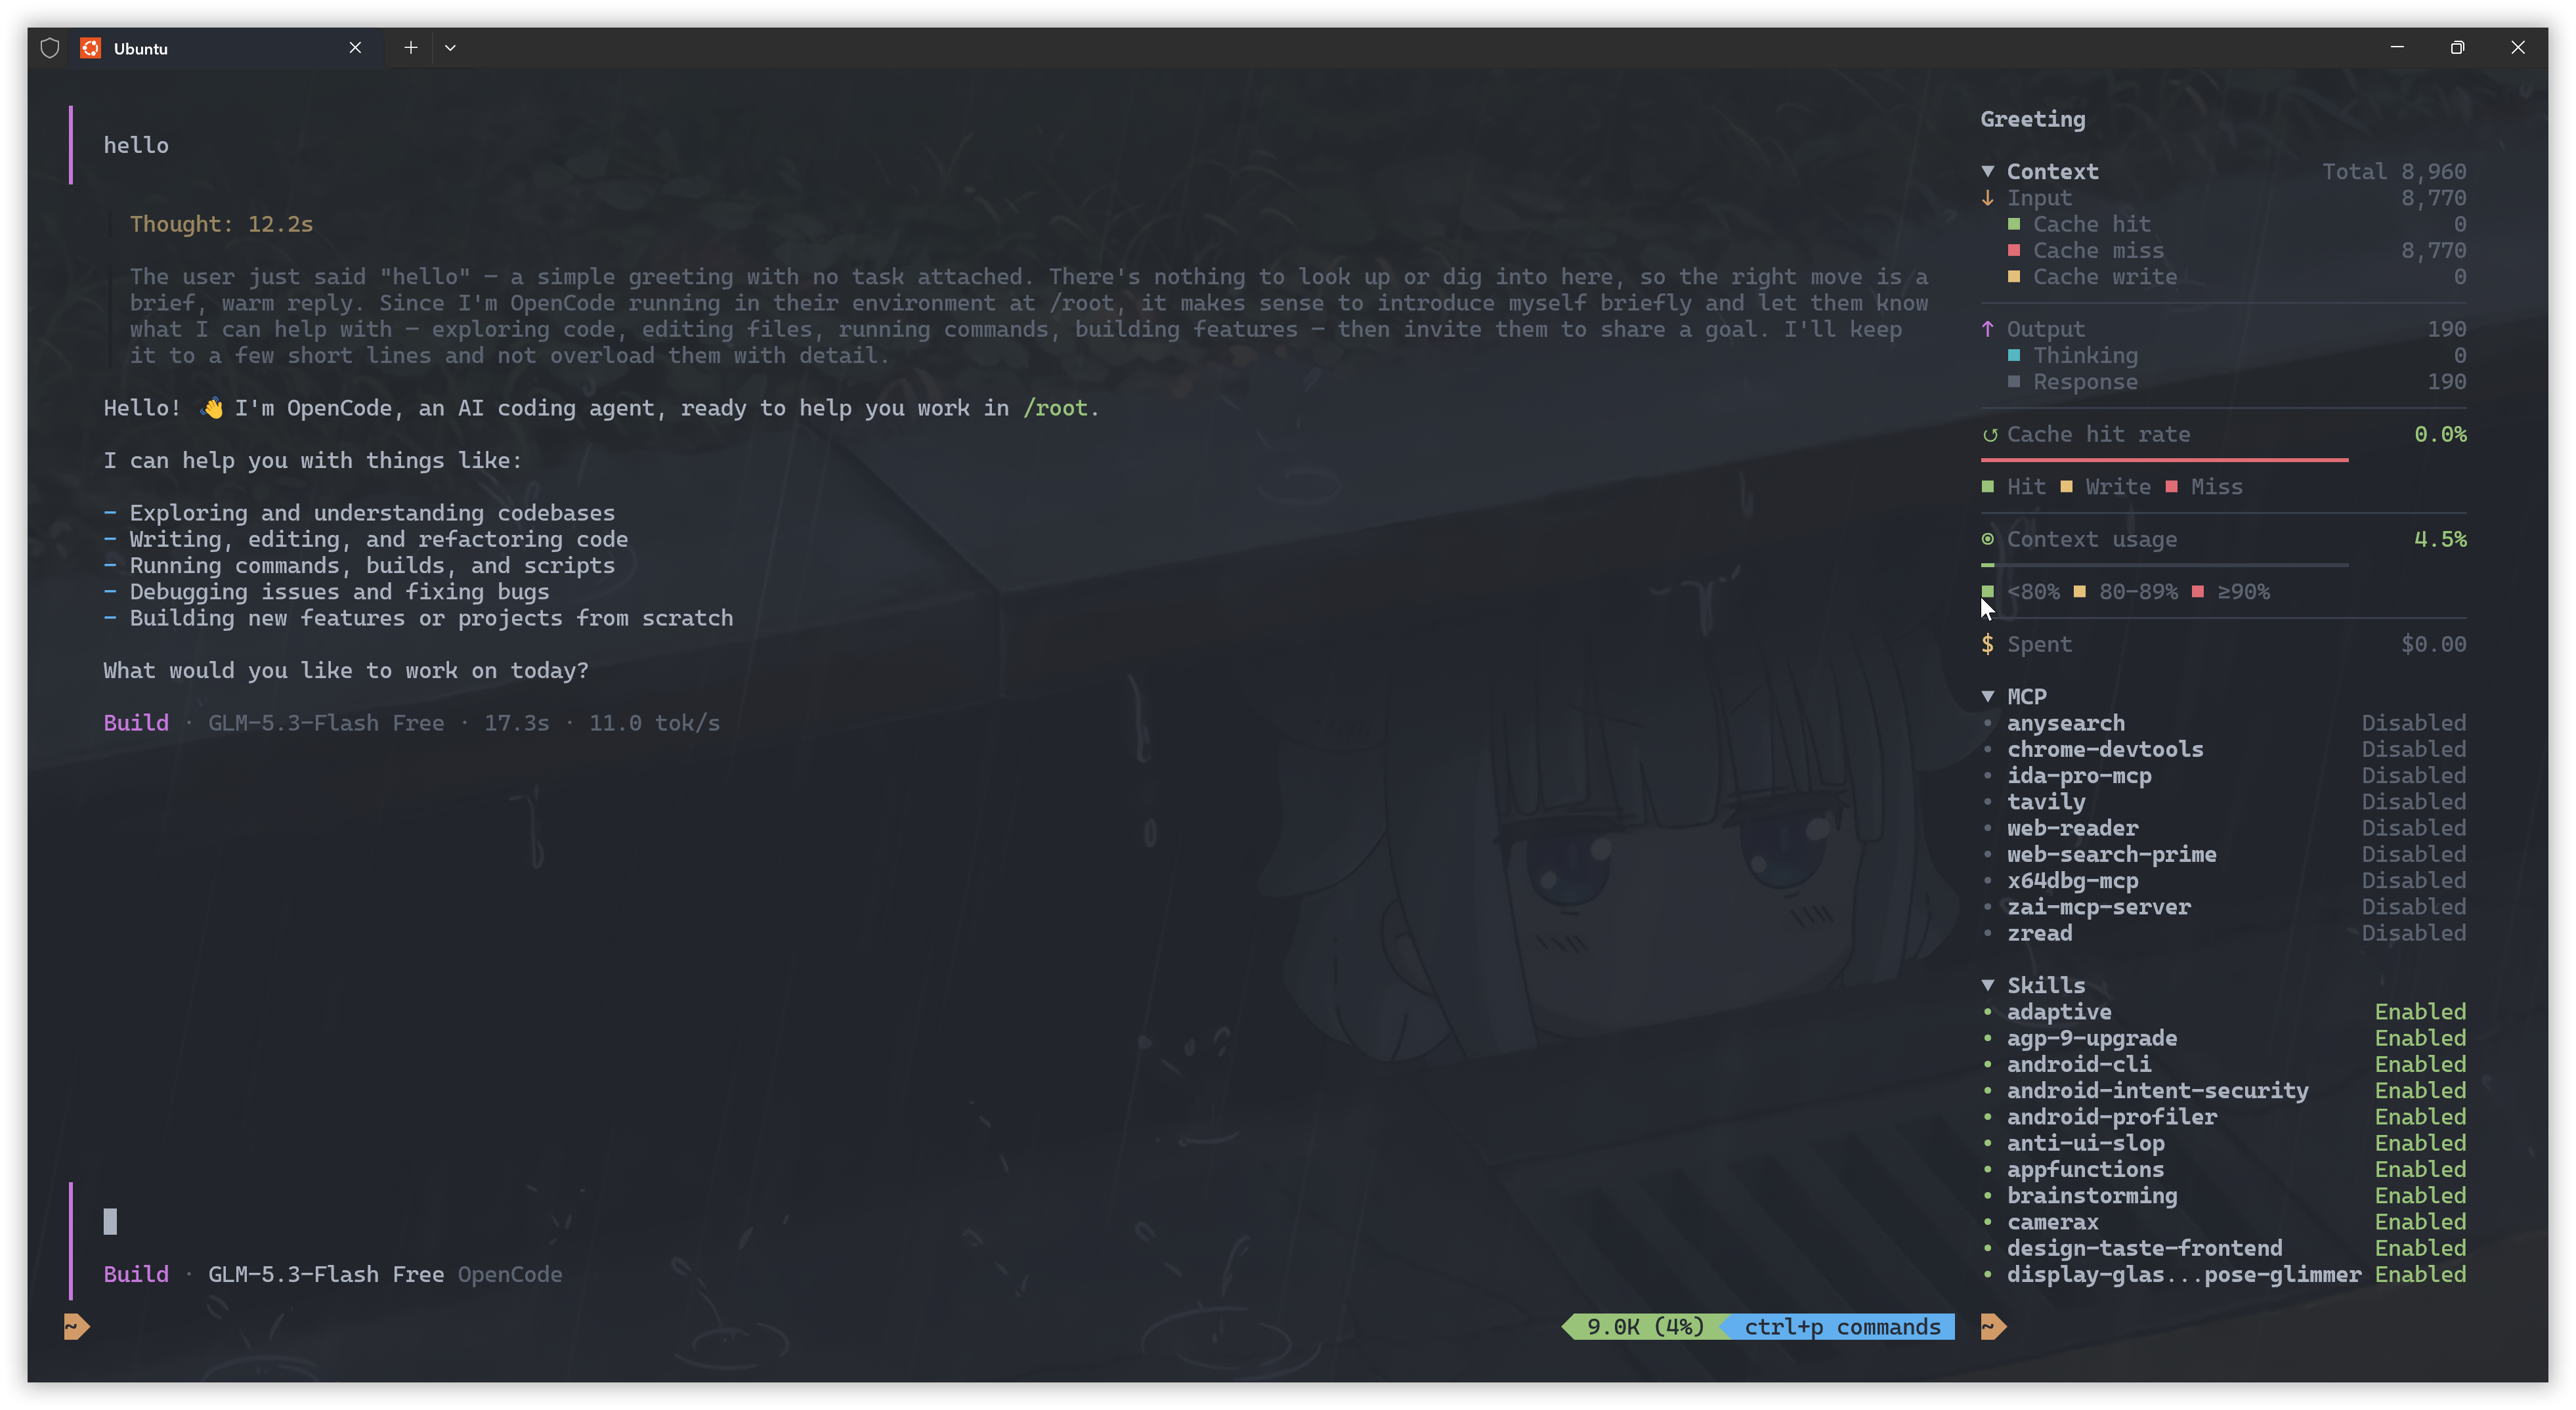Open a new terminal tab with plus
This screenshot has height=1410, width=2576.
click(410, 47)
